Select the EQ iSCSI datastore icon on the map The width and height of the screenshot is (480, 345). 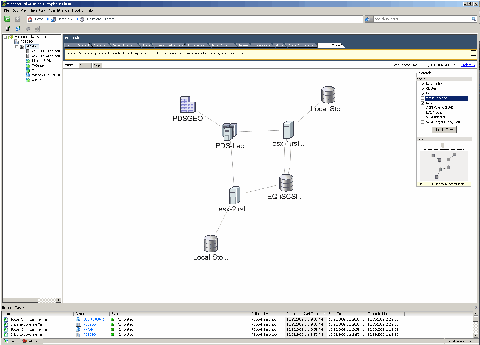pyautogui.click(x=286, y=182)
